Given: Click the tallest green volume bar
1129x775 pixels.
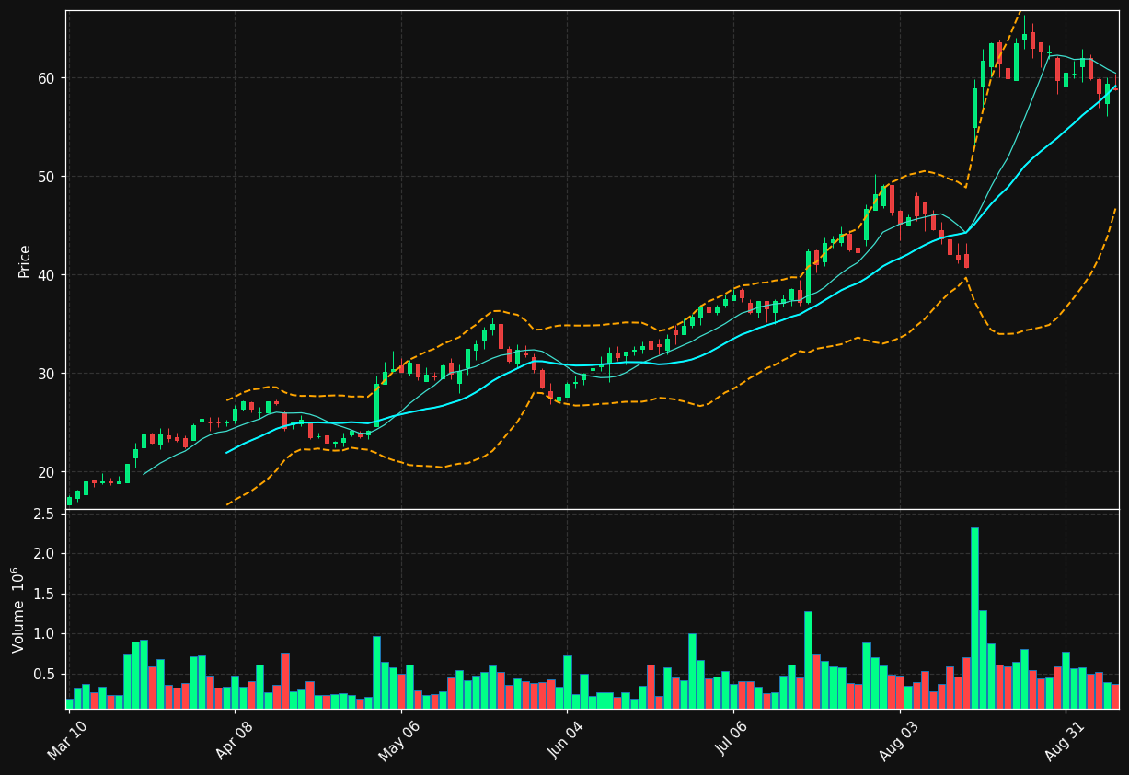Looking at the screenshot, I should tap(974, 618).
